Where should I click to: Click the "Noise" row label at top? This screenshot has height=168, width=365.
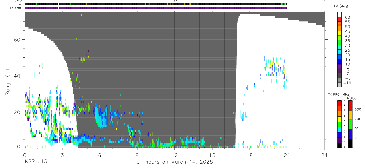18,4
